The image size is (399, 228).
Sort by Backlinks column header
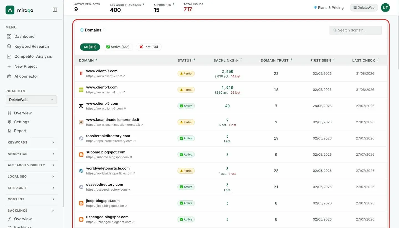pyautogui.click(x=226, y=60)
